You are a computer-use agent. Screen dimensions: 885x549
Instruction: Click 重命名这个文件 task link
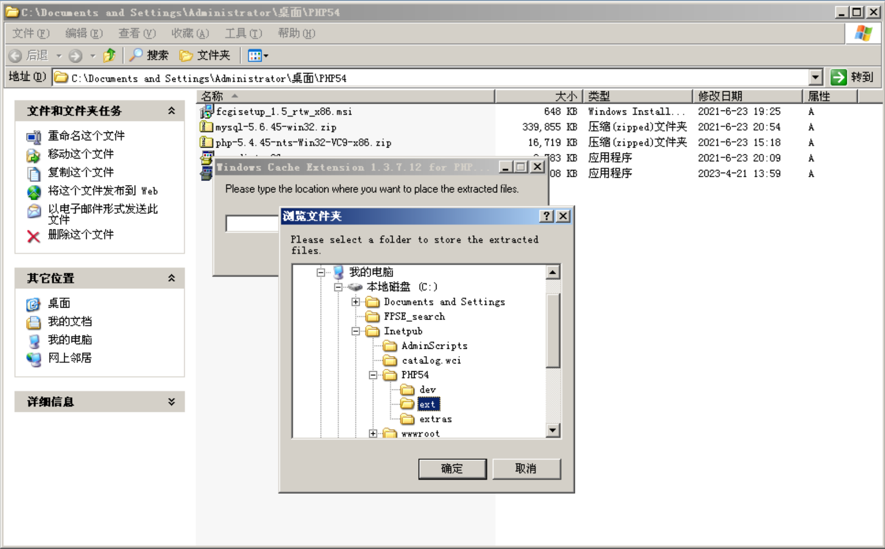86,136
